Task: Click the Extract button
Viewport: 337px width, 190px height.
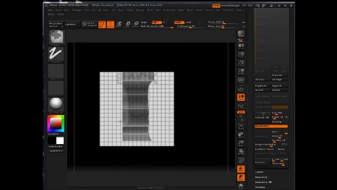Action: [x=262, y=162]
